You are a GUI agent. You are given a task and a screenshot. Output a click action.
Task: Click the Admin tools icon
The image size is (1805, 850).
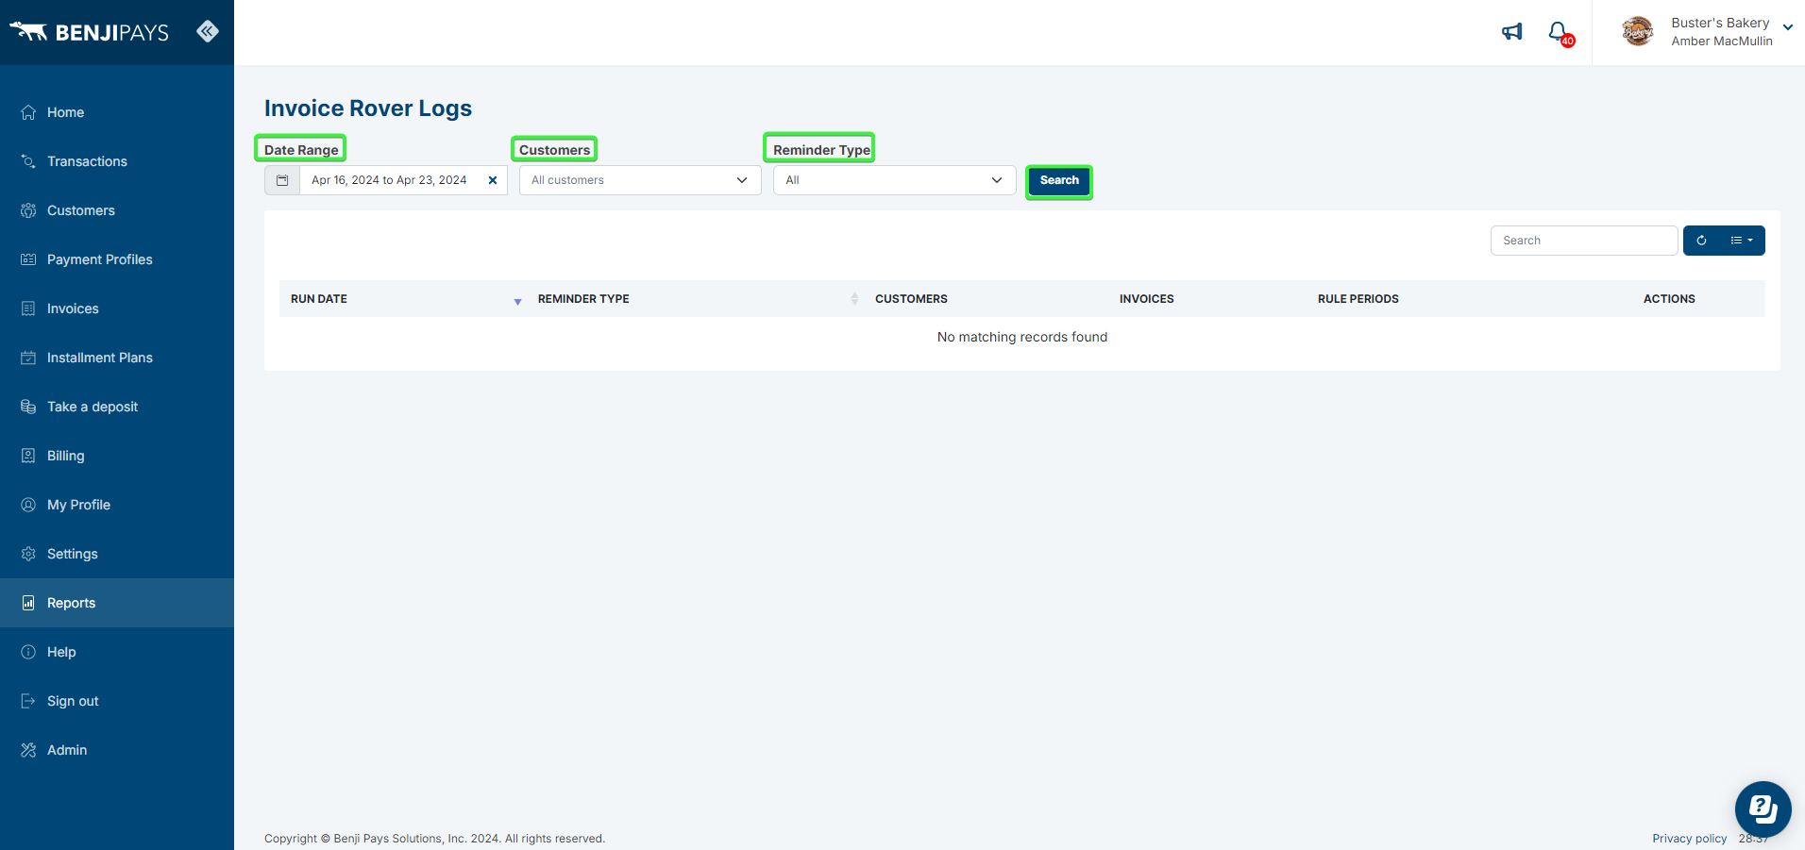(28, 750)
